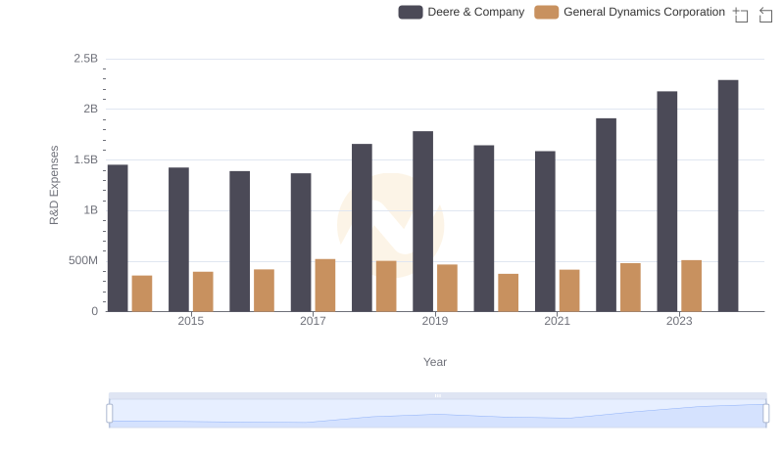Click the 2015 x-axis label

191,321
